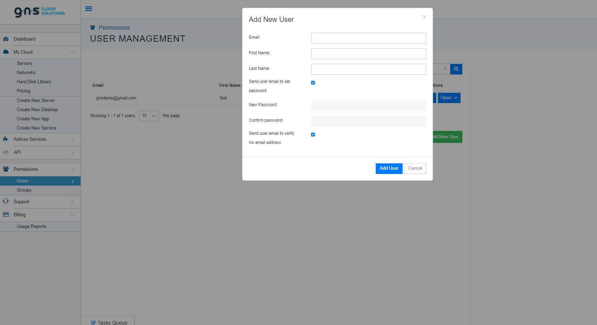Click the Cancel button

(415, 168)
